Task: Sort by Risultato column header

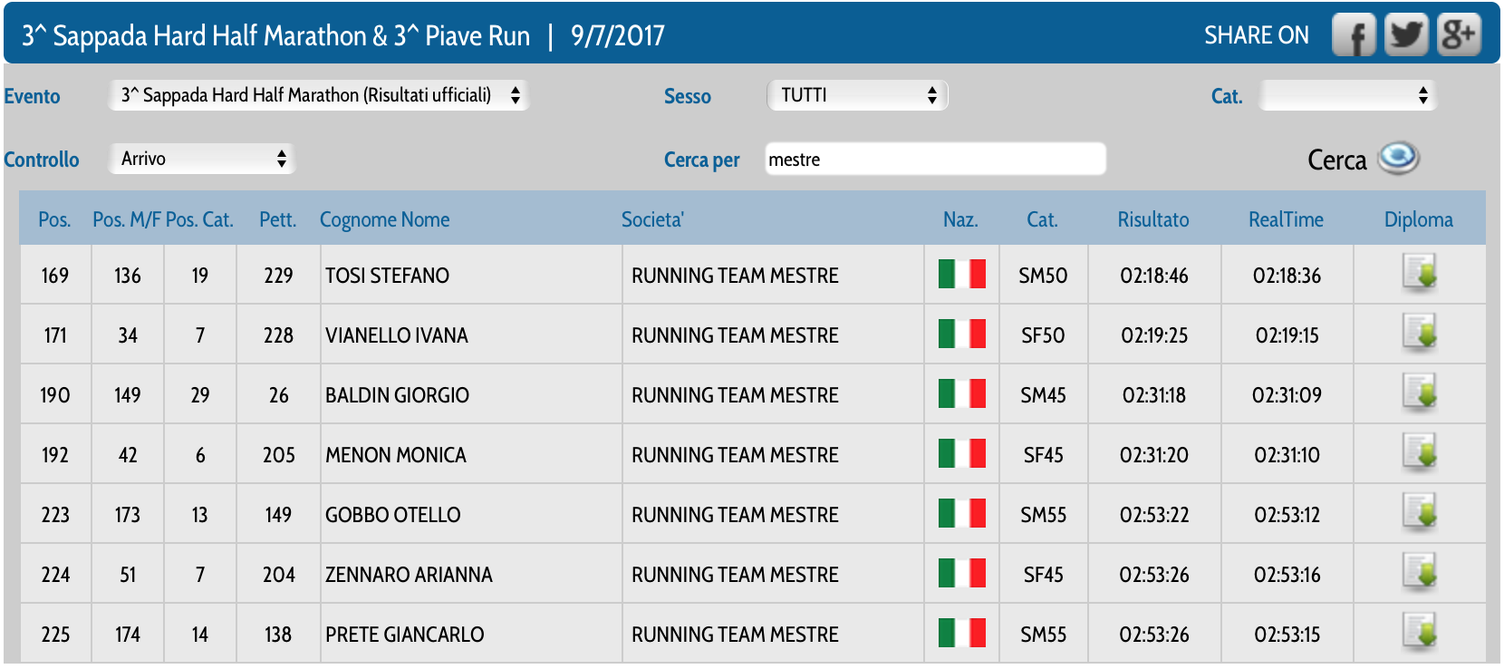Action: click(x=1152, y=219)
